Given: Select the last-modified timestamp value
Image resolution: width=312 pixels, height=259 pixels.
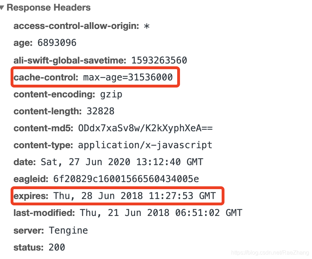Looking at the screenshot, I should point(161,213).
